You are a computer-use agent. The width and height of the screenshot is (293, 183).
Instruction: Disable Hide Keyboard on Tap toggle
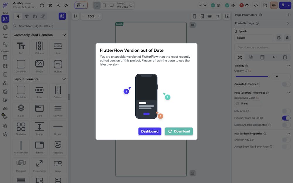click(x=286, y=118)
